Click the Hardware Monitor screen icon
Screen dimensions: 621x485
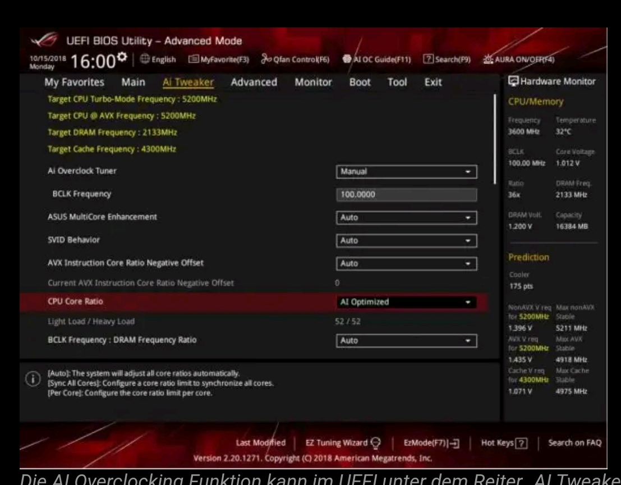click(x=513, y=81)
